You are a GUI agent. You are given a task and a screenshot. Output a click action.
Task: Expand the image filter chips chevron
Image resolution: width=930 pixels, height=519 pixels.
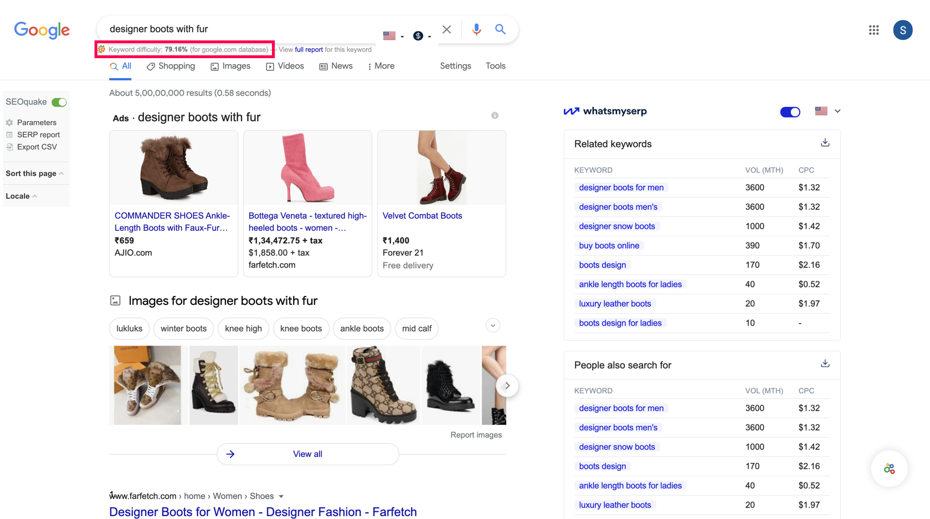pyautogui.click(x=492, y=325)
